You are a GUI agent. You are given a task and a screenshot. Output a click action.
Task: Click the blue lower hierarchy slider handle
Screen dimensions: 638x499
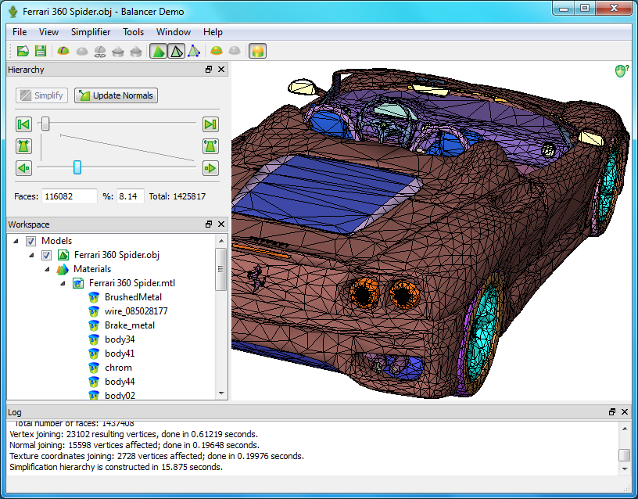coord(77,167)
